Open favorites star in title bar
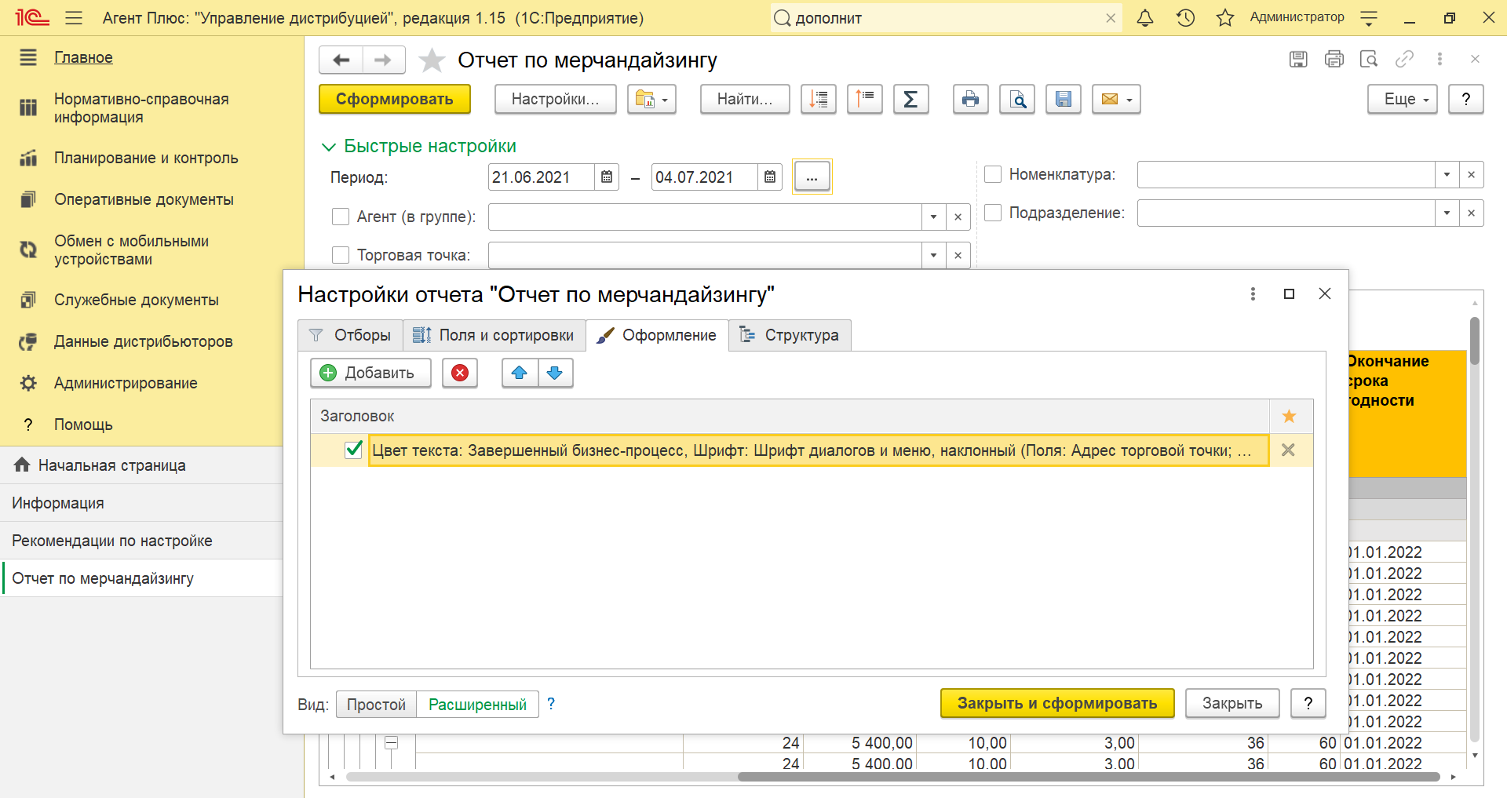Image resolution: width=1507 pixels, height=798 pixels. 1225,17
